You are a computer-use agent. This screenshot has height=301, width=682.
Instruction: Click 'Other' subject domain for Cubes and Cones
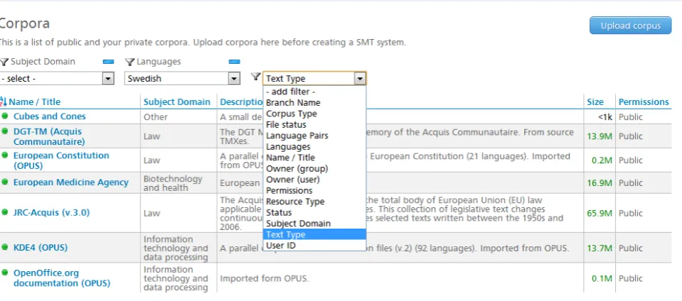tap(156, 117)
